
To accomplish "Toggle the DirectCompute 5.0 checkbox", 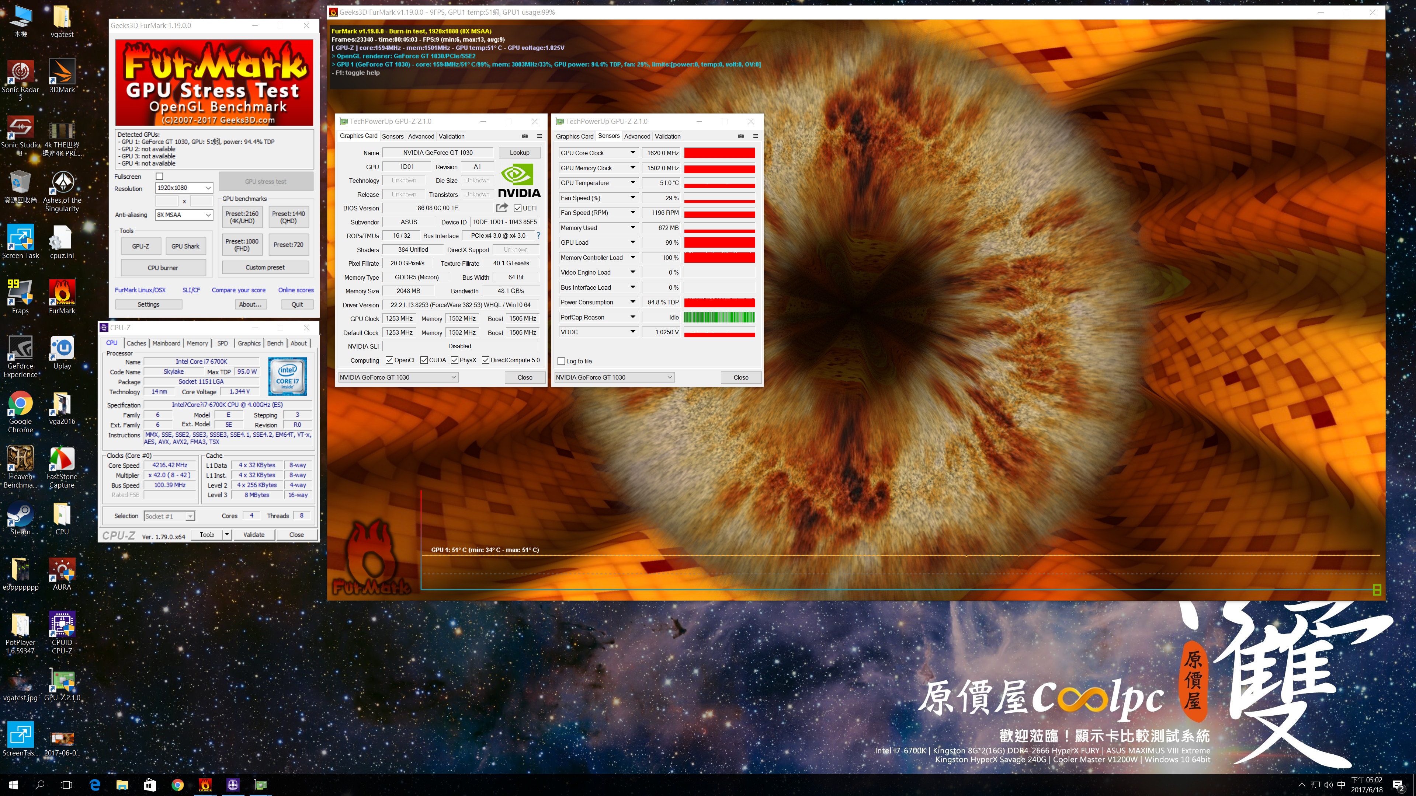I will click(485, 360).
